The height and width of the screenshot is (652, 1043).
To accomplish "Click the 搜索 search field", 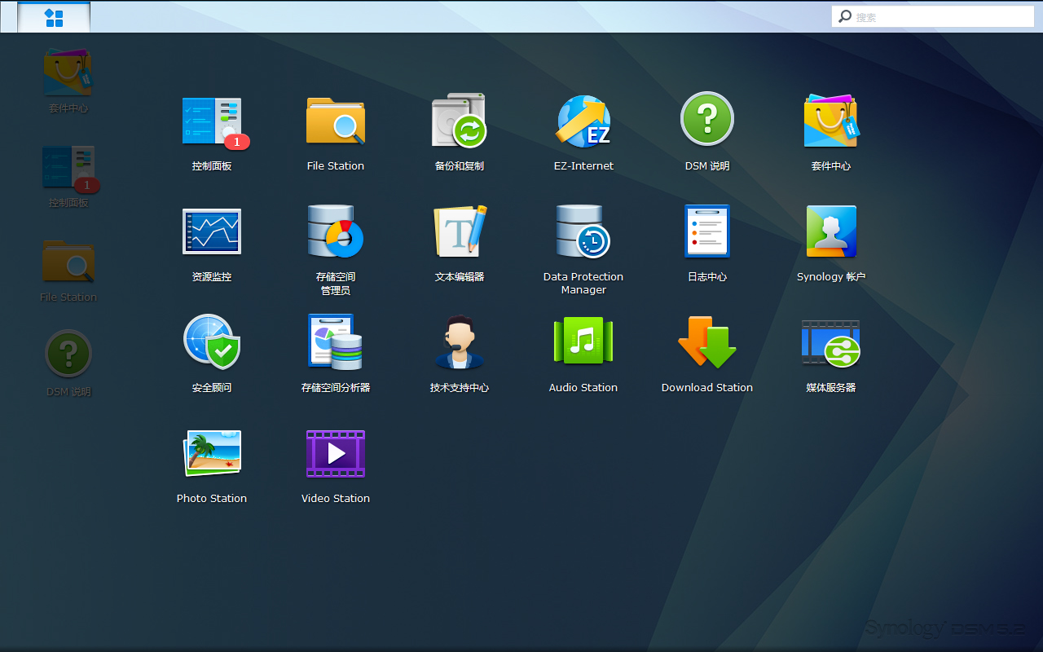I will click(x=941, y=16).
